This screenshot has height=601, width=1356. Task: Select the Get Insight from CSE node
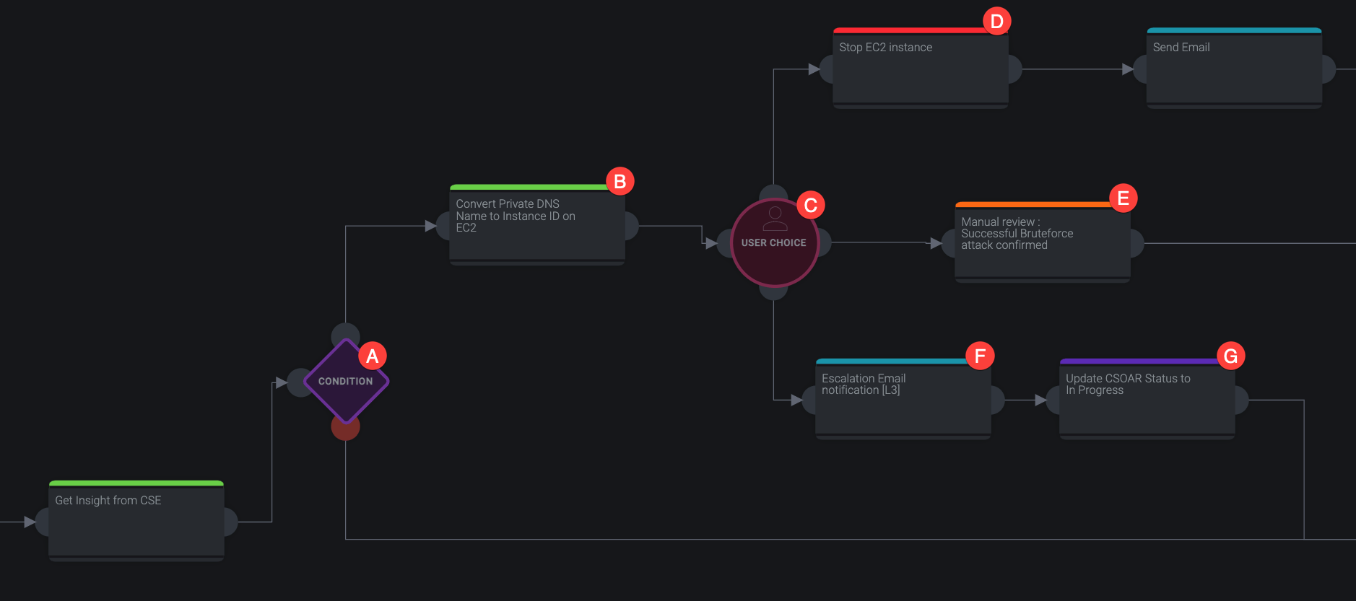click(136, 521)
